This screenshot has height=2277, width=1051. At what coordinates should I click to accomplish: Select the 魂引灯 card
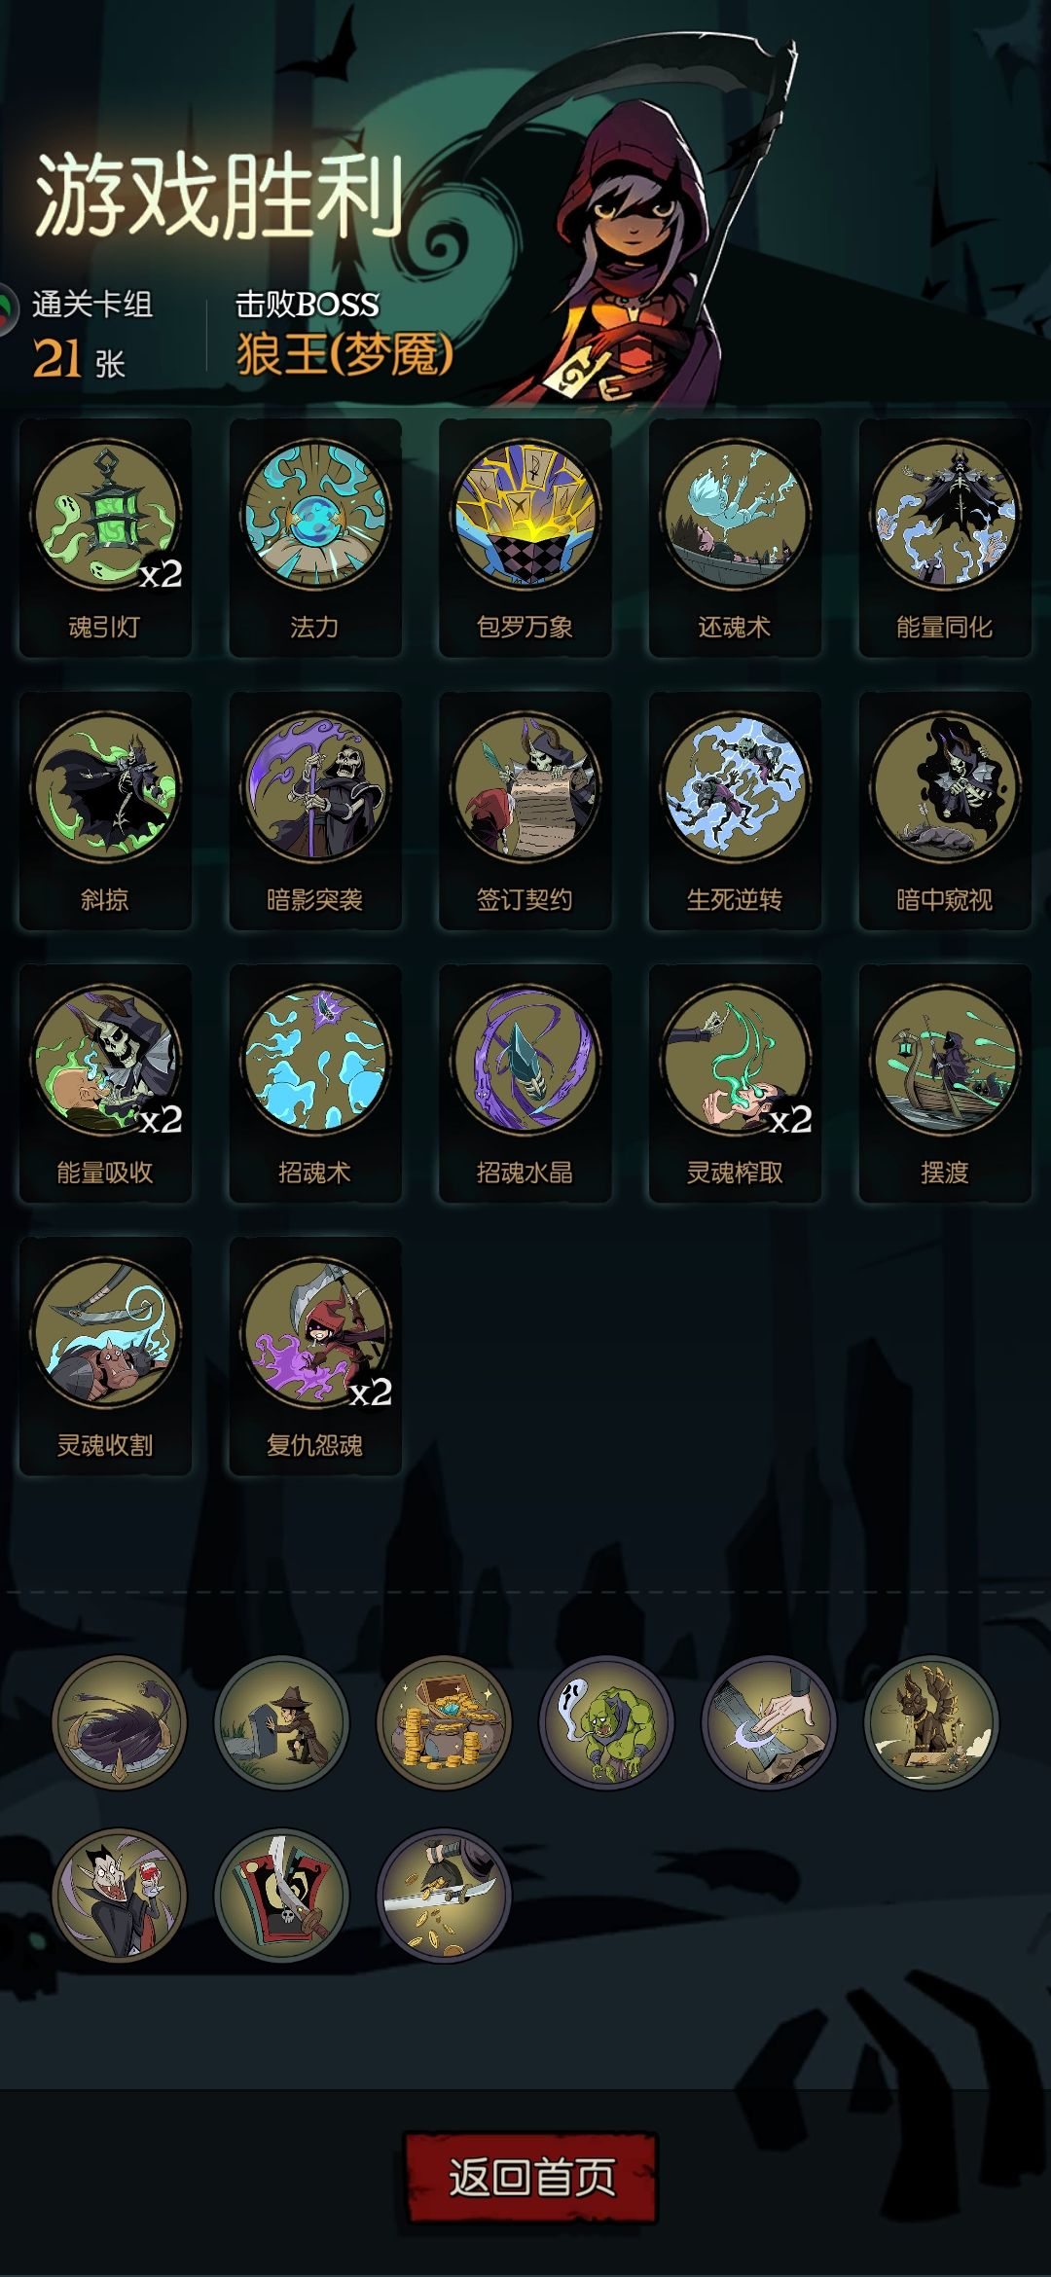click(x=105, y=538)
